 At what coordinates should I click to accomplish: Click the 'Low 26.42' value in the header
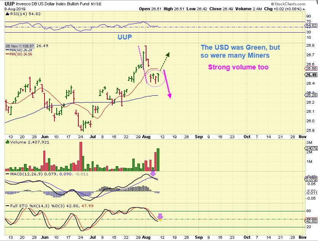click(x=197, y=9)
